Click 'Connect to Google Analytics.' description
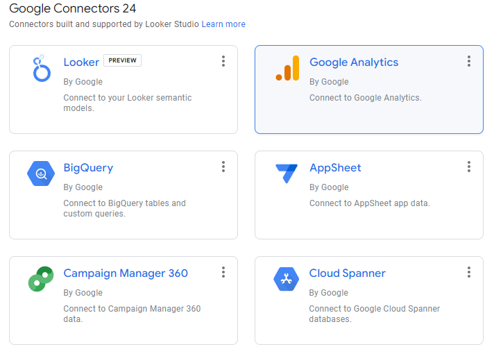This screenshot has width=494, height=347. tap(366, 98)
